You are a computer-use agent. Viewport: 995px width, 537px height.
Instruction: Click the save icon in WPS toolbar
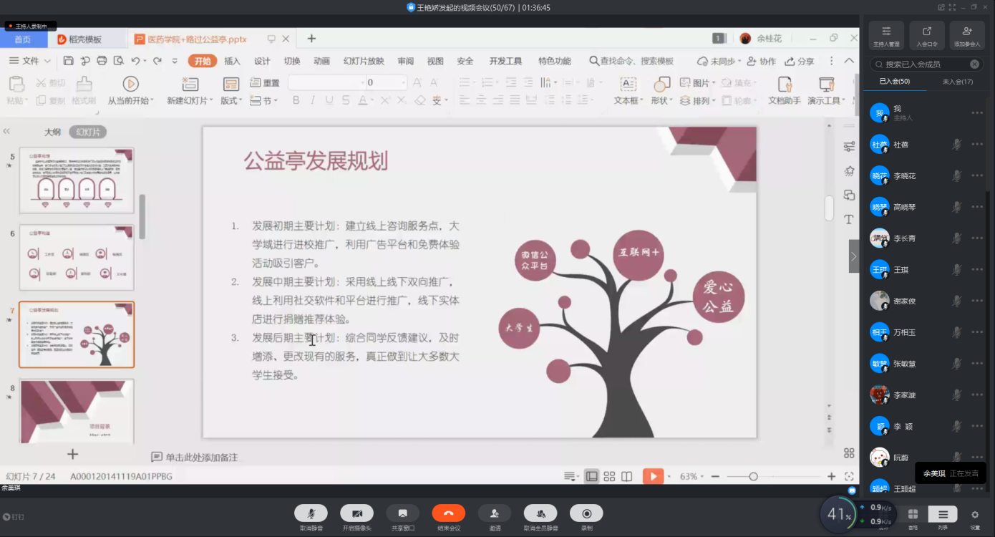coord(69,61)
